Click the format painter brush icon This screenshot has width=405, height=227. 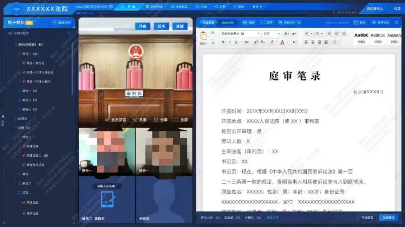tap(213, 43)
